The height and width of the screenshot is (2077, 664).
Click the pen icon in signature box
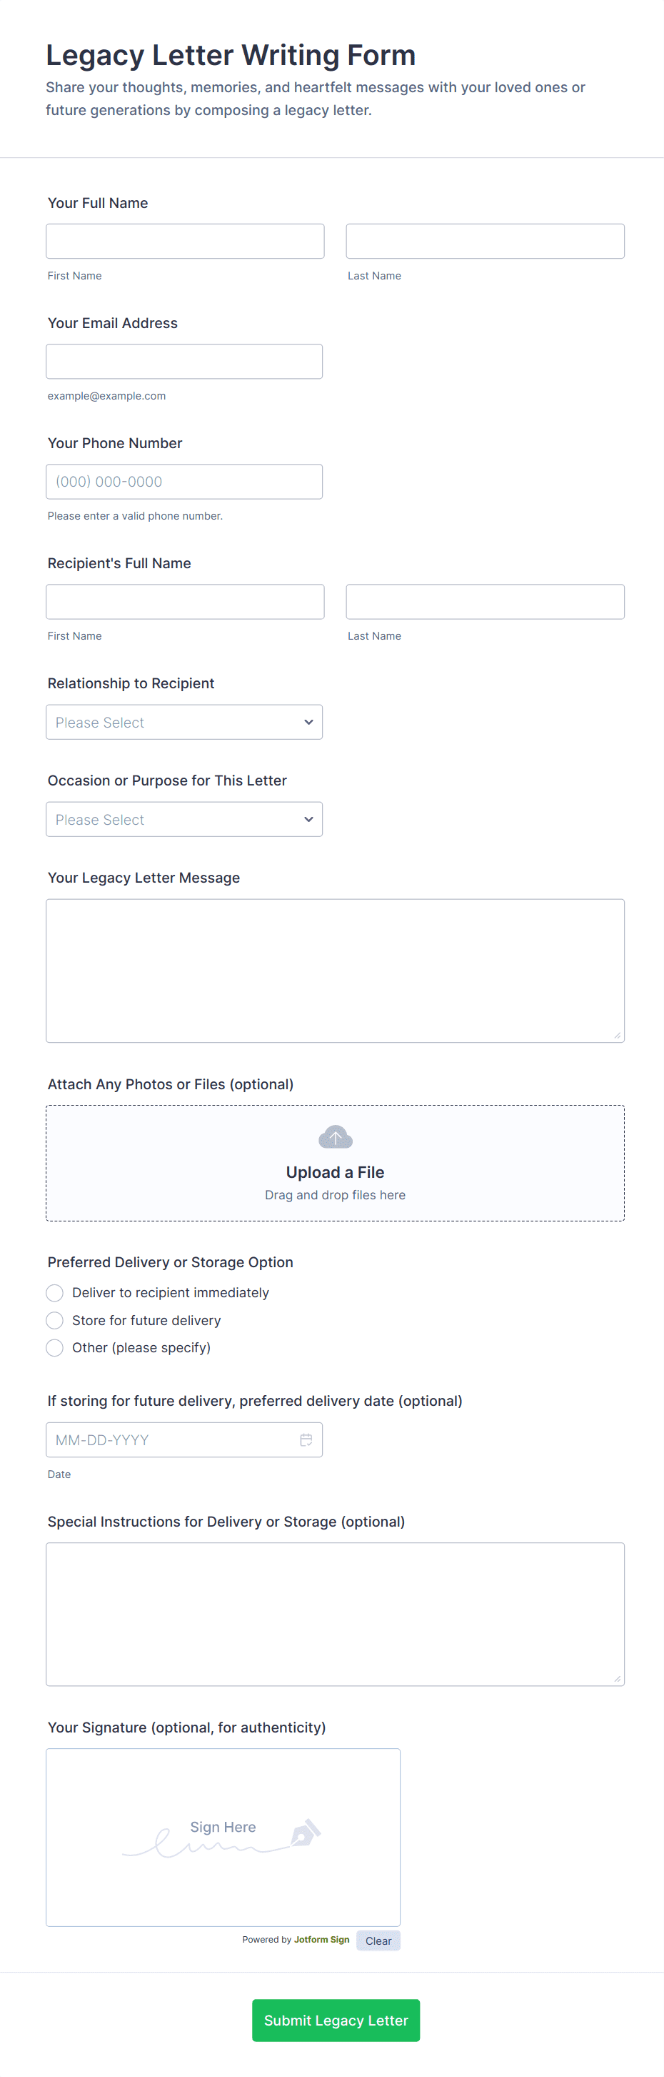(x=306, y=1833)
